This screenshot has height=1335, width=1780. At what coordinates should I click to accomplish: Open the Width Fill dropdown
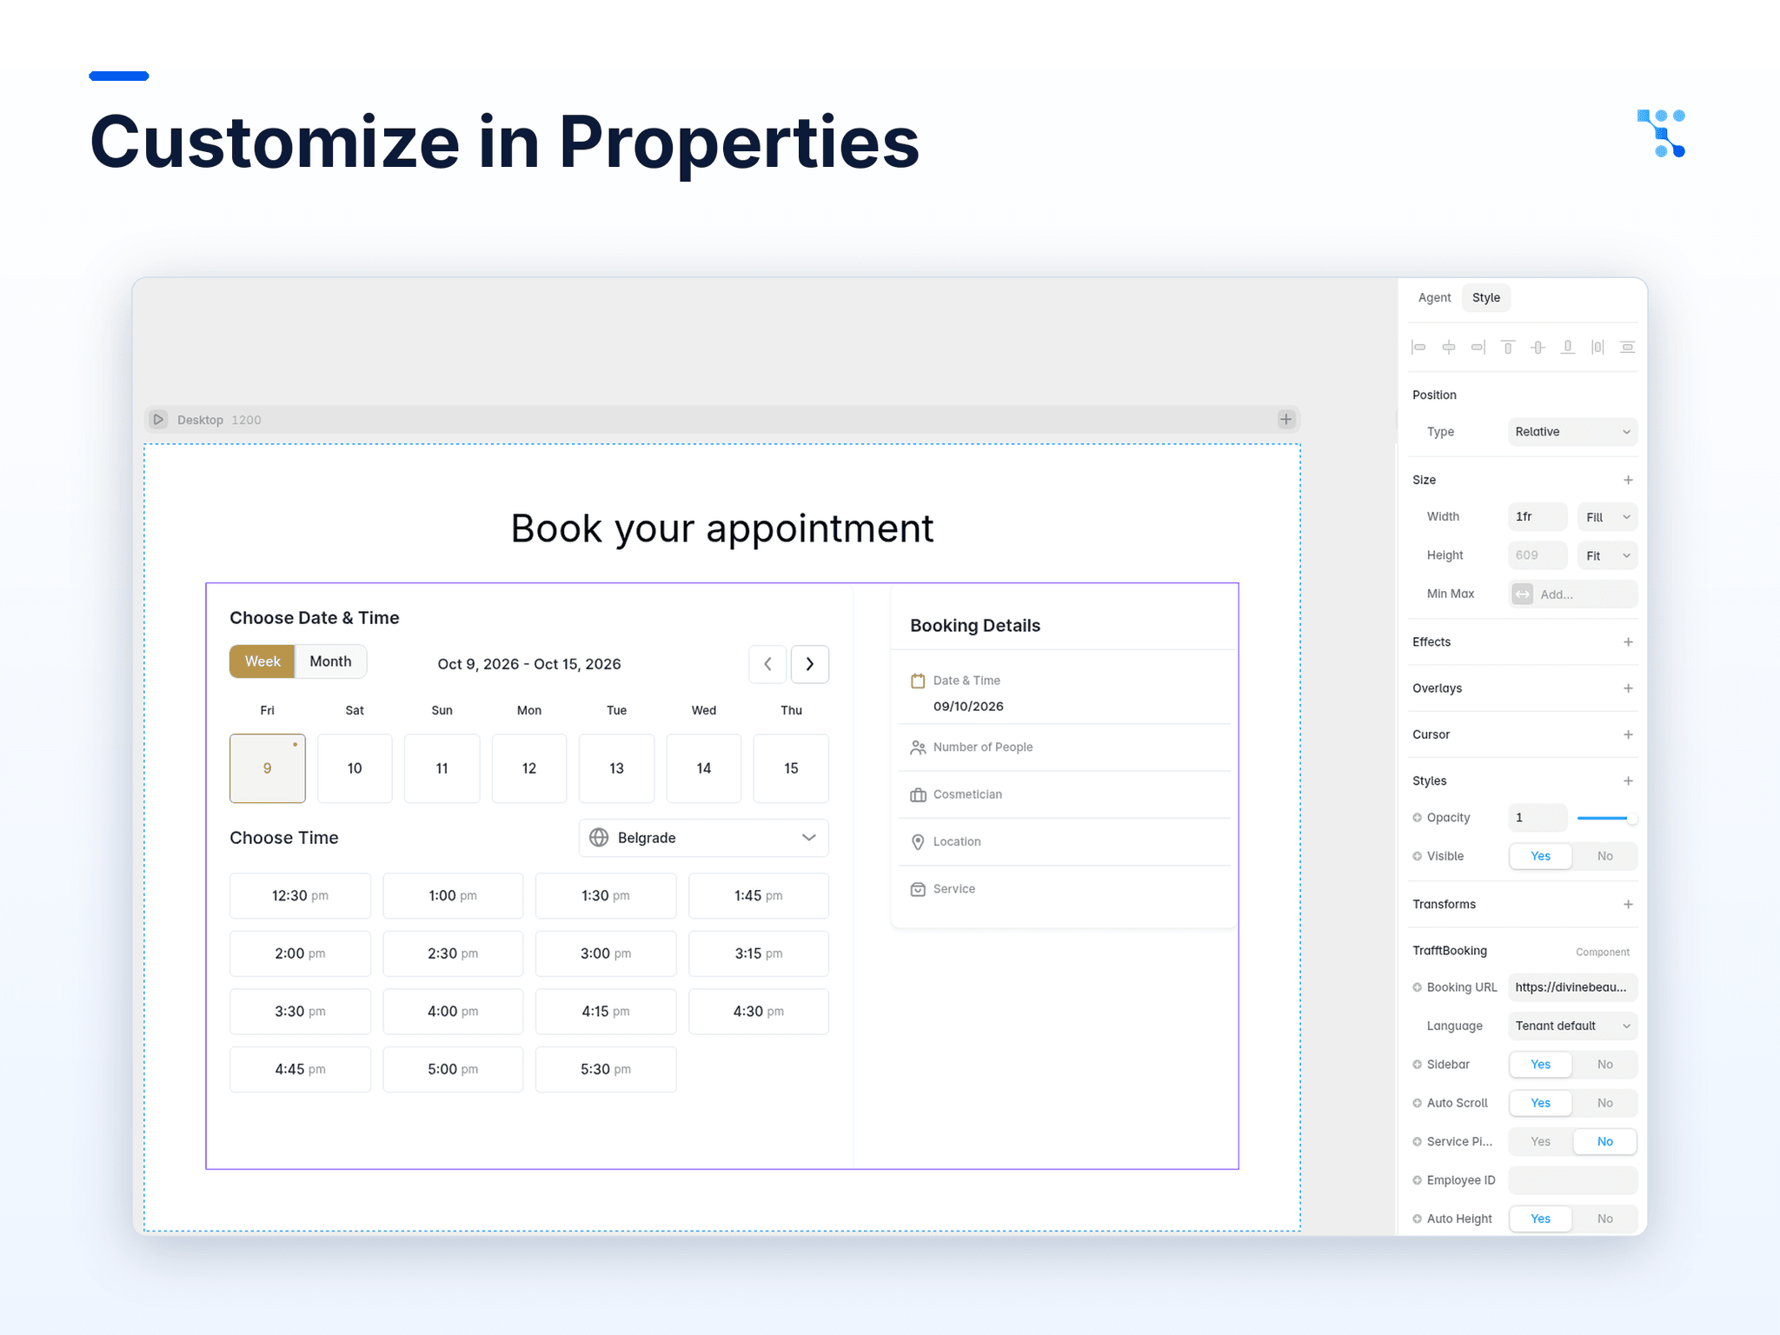[x=1607, y=517]
